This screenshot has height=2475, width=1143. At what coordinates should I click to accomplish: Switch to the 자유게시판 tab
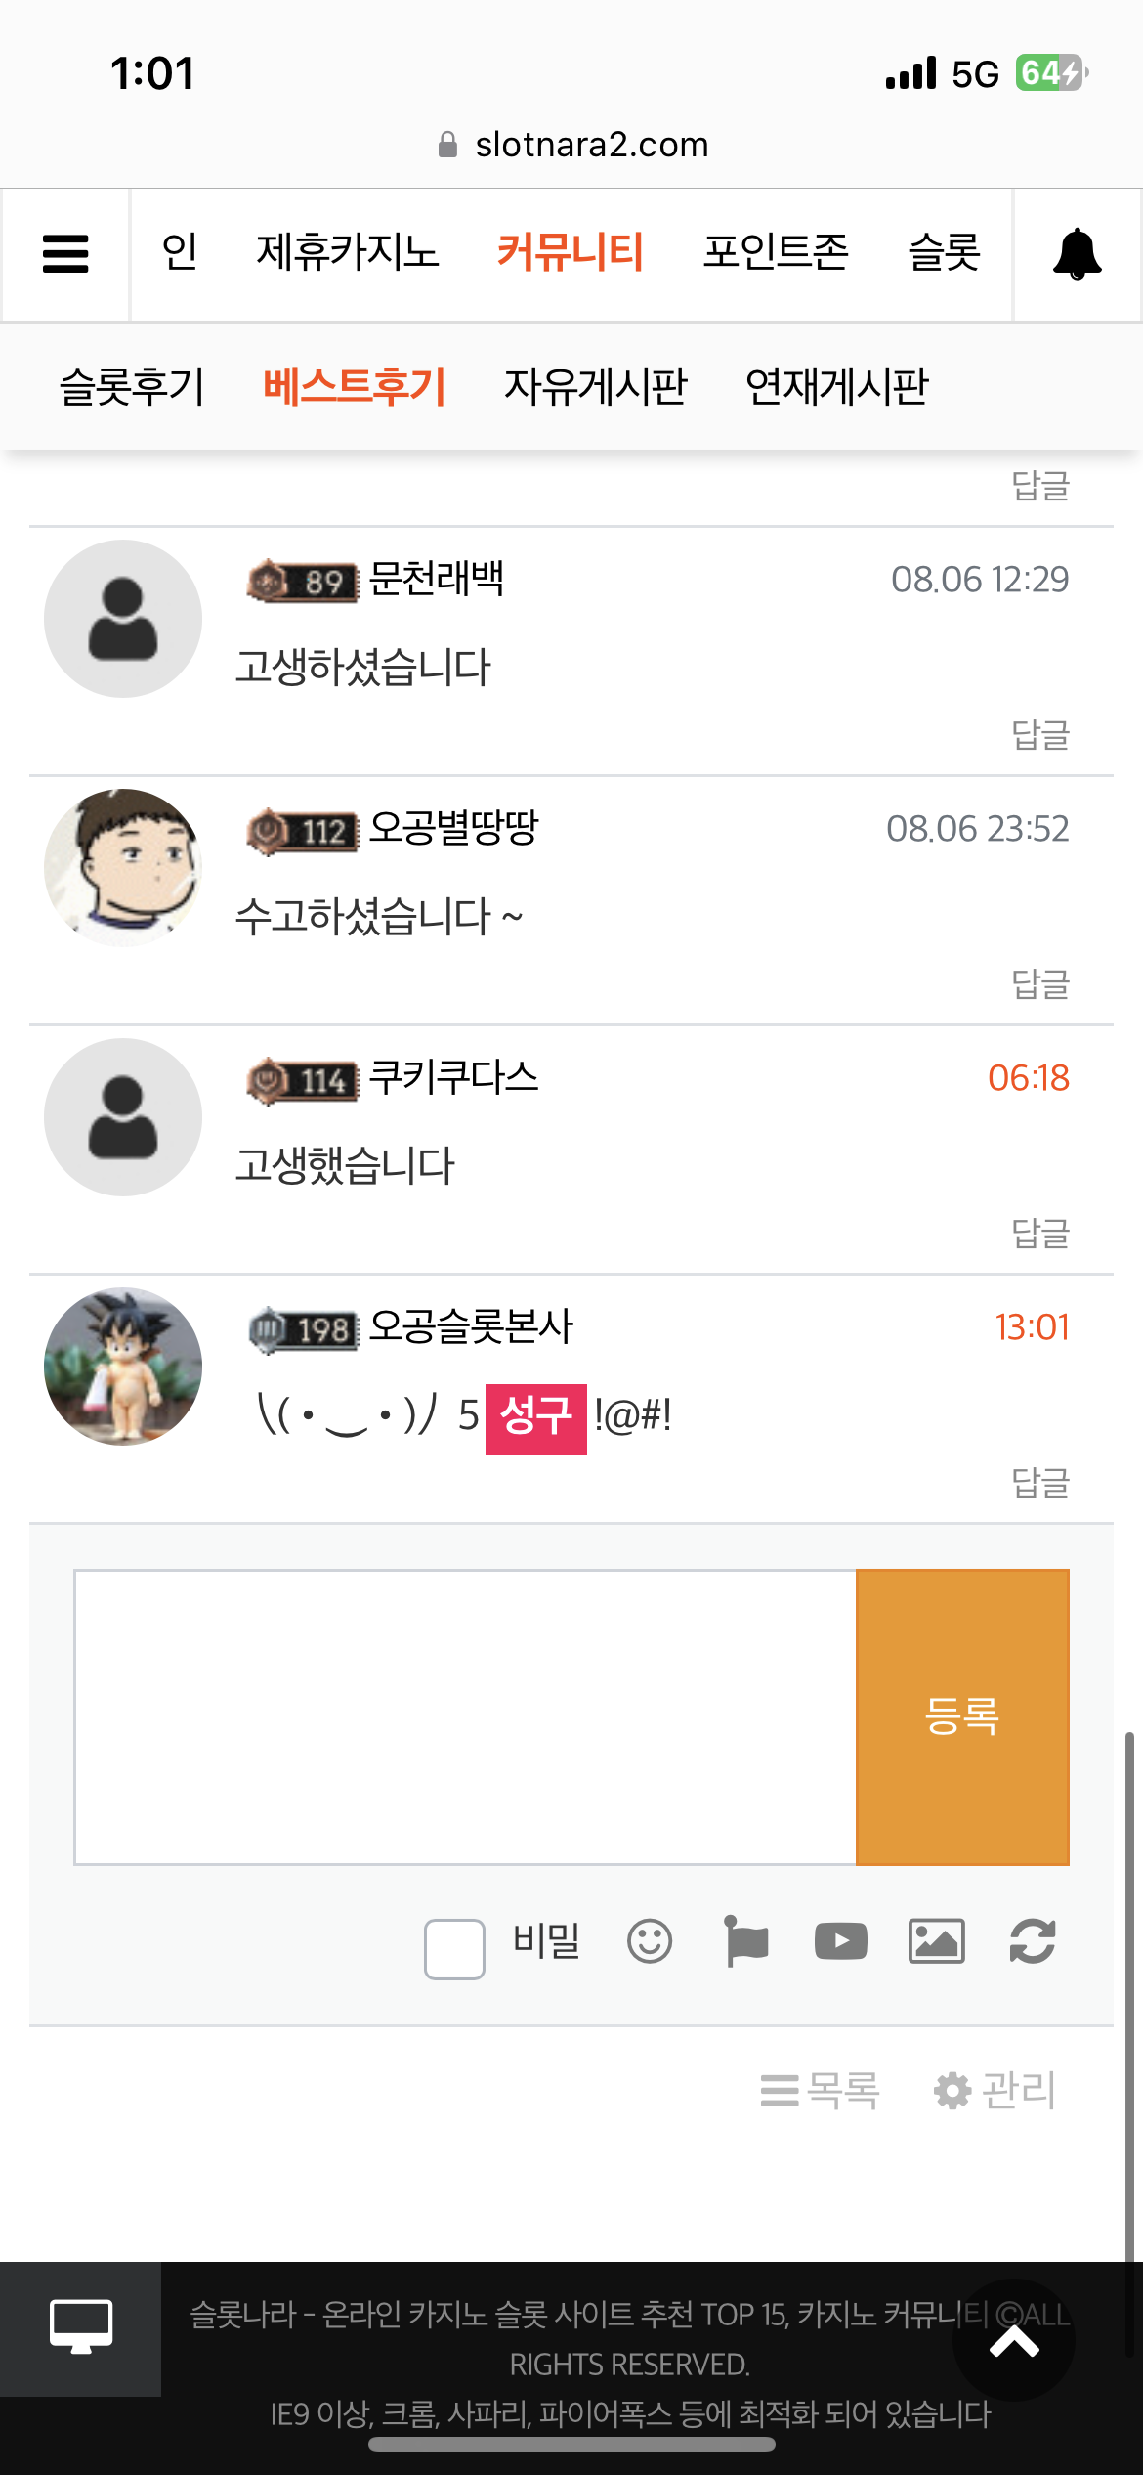click(x=596, y=386)
